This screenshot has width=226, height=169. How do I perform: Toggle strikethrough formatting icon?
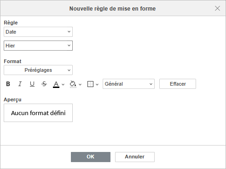click(x=44, y=84)
